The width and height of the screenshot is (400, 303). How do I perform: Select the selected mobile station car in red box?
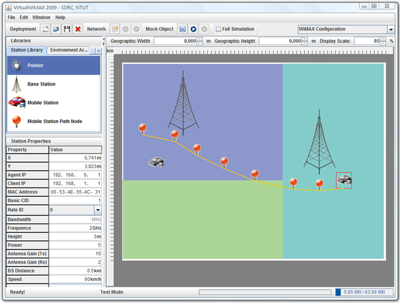pyautogui.click(x=344, y=180)
